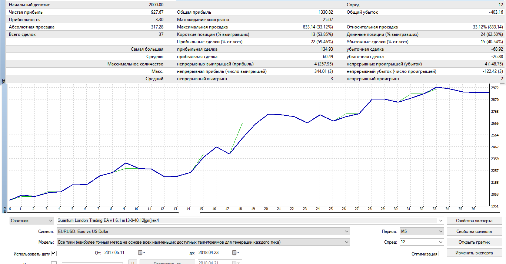This screenshot has width=506, height=264.
Task: Open the calendar icon of the до date
Action: [236, 253]
